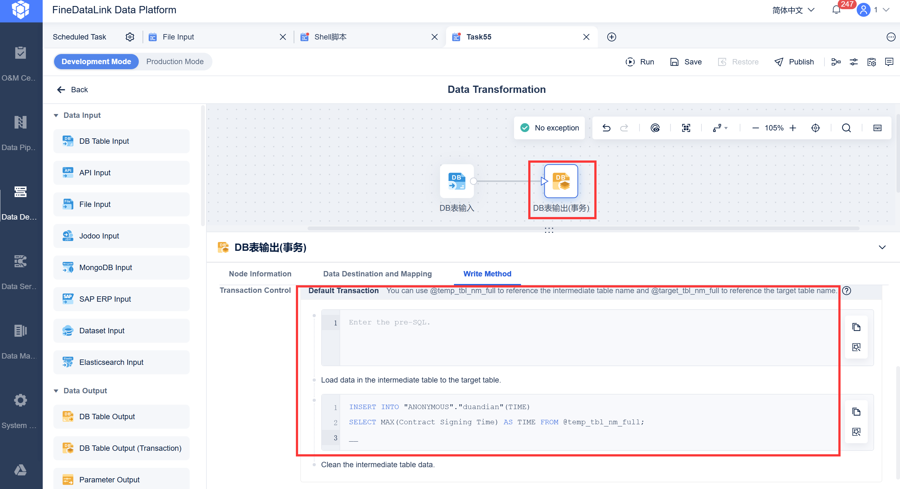Click the Publish button
This screenshot has width=900, height=489.
pos(794,62)
